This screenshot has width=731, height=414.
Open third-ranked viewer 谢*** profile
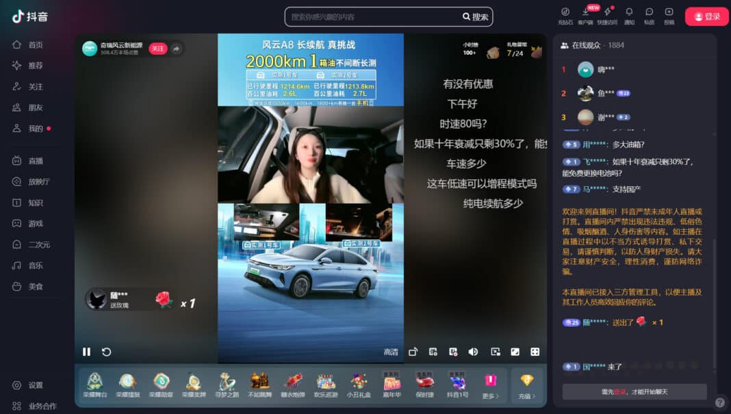(x=585, y=117)
